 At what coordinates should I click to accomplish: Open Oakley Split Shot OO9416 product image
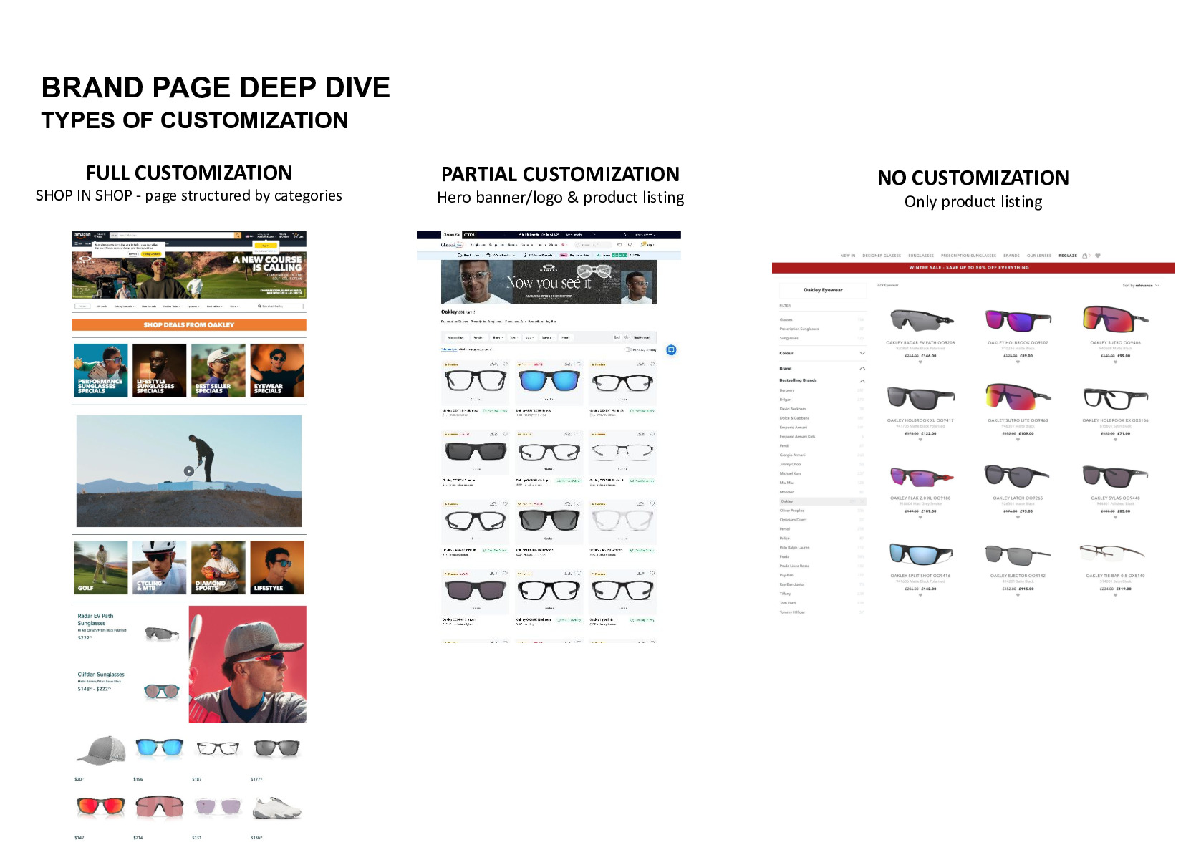(920, 554)
